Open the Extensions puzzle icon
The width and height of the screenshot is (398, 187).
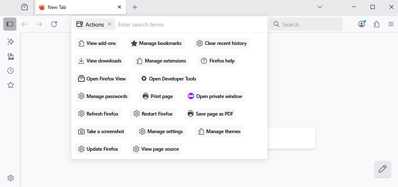pos(376,24)
